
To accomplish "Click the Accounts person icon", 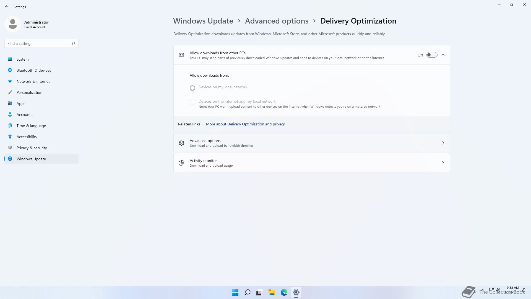I will pos(10,115).
